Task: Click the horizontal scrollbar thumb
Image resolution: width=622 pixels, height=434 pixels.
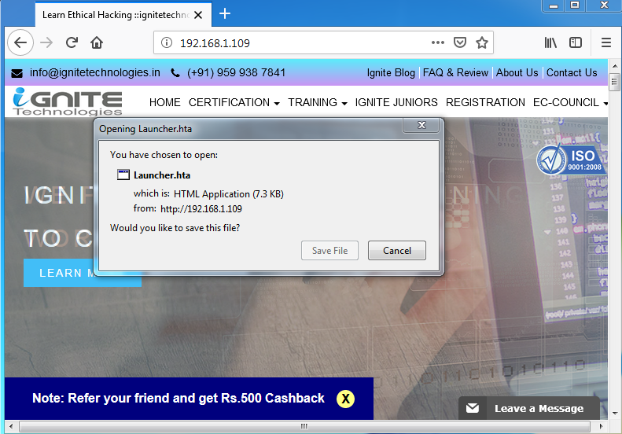Action: (304, 426)
